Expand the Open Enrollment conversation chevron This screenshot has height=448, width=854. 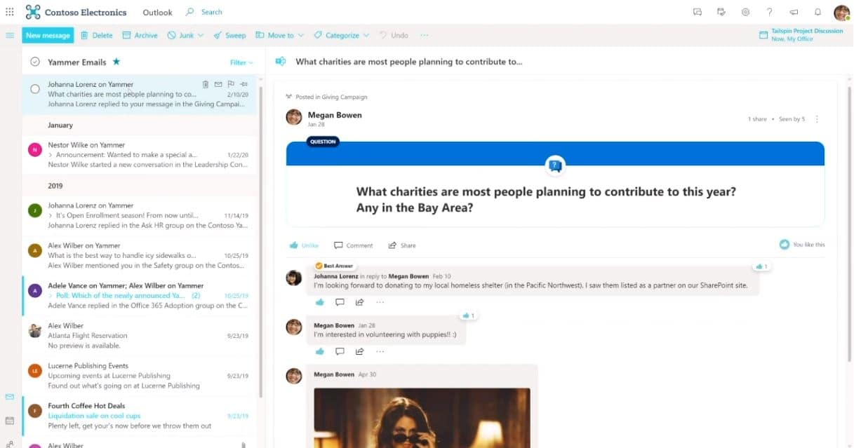coord(50,215)
